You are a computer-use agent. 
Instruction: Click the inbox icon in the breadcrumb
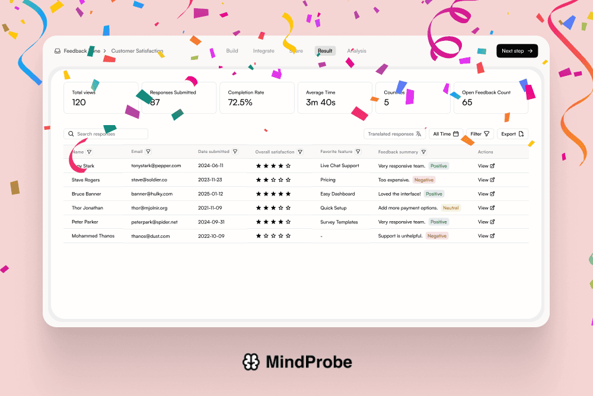pos(58,51)
